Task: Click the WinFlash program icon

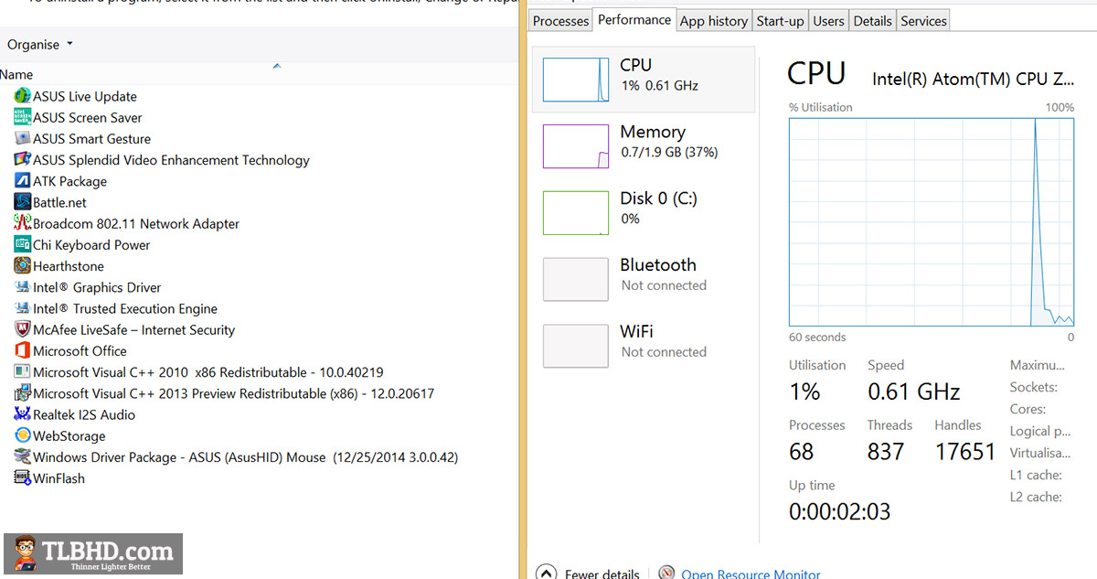Action: (x=23, y=477)
